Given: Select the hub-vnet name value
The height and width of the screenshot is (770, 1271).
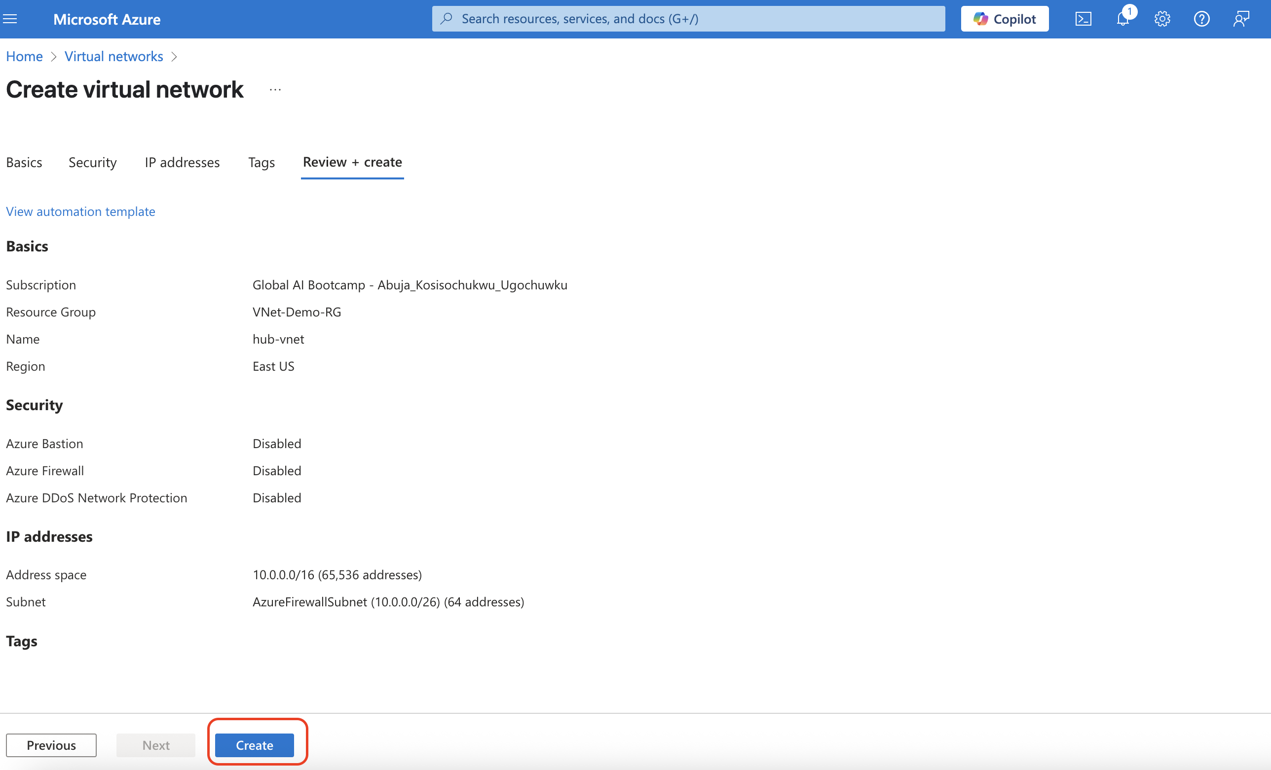Looking at the screenshot, I should [x=278, y=339].
